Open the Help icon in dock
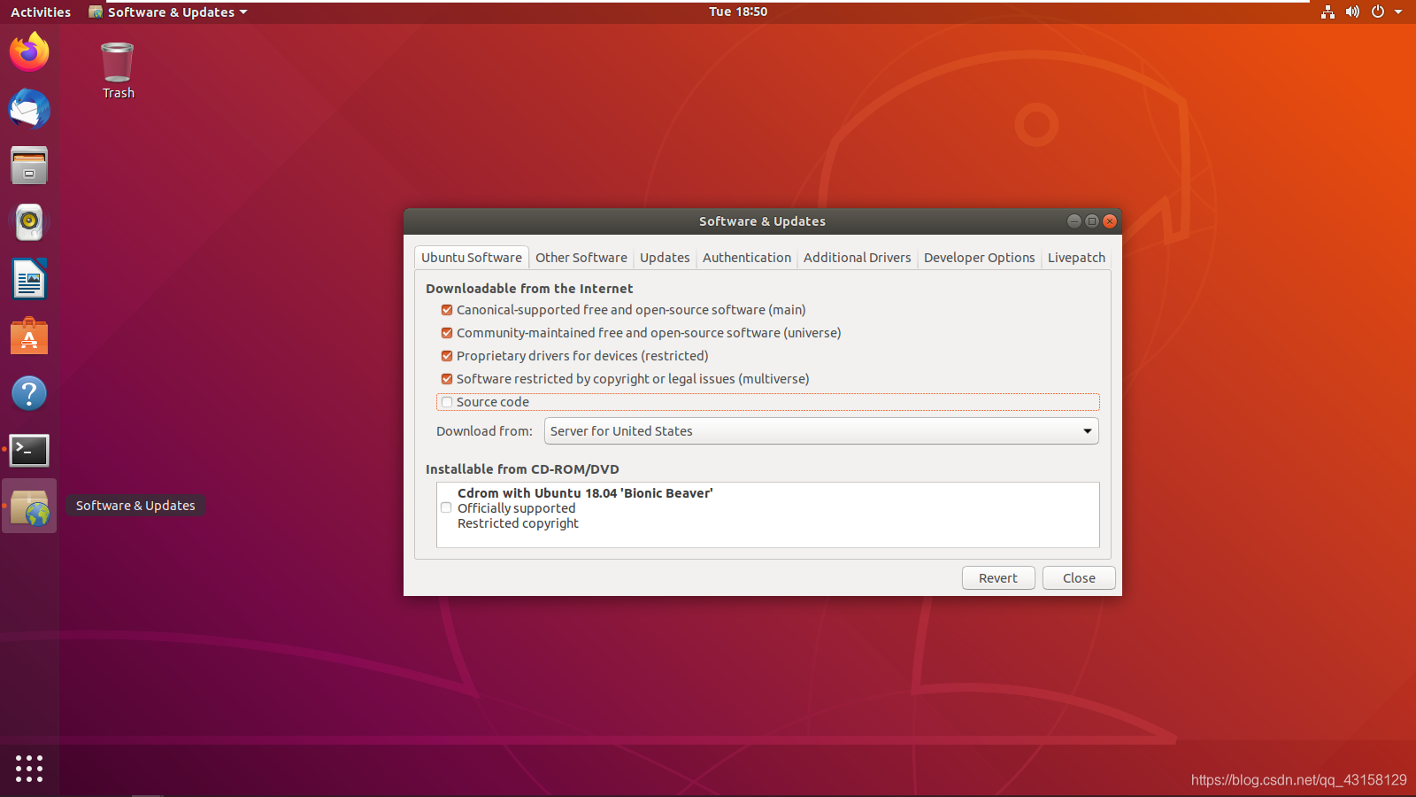 pos(29,392)
